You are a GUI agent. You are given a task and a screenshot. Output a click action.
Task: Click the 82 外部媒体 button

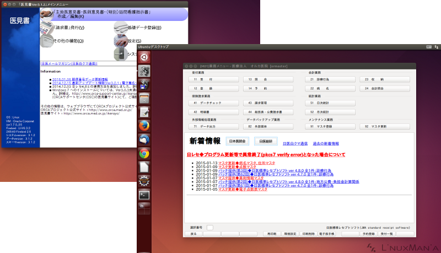[268, 127]
